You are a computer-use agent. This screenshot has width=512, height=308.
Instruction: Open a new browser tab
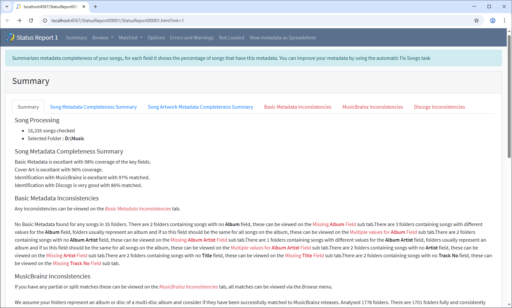(x=95, y=7)
